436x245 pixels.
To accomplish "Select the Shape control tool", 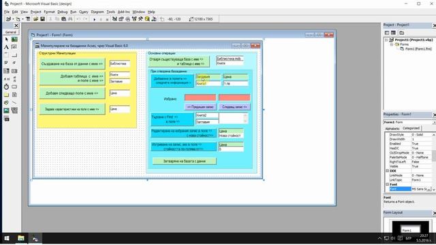I will tap(6, 103).
